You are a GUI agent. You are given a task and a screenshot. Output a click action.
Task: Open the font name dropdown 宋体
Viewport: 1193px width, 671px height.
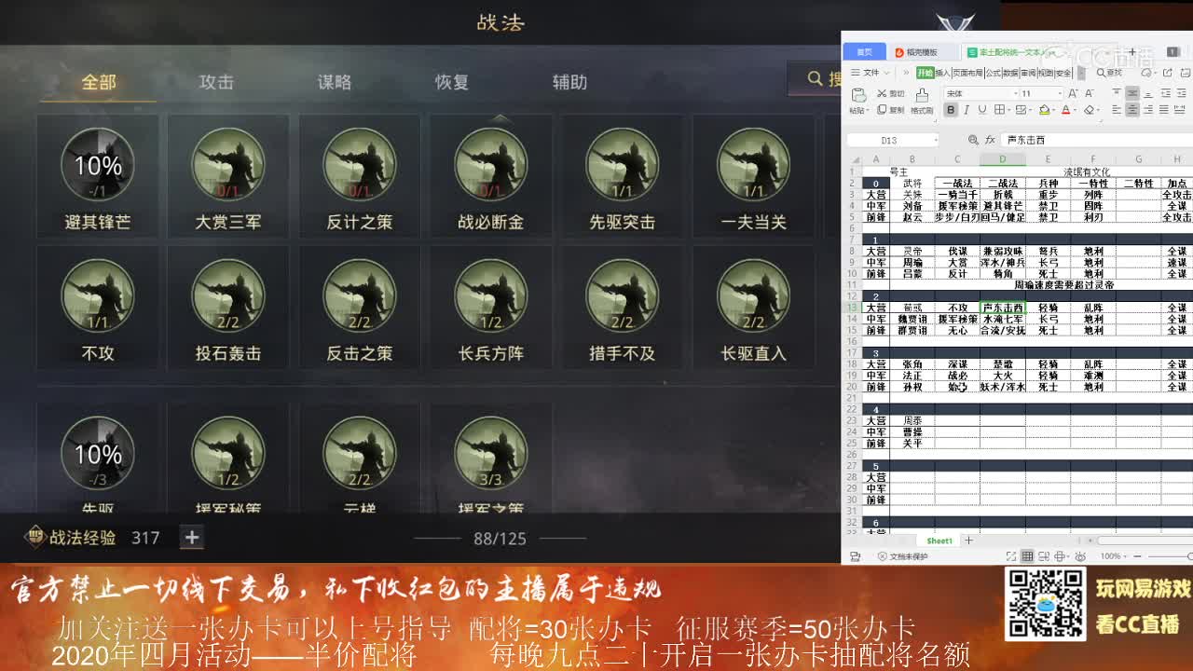(x=1016, y=93)
